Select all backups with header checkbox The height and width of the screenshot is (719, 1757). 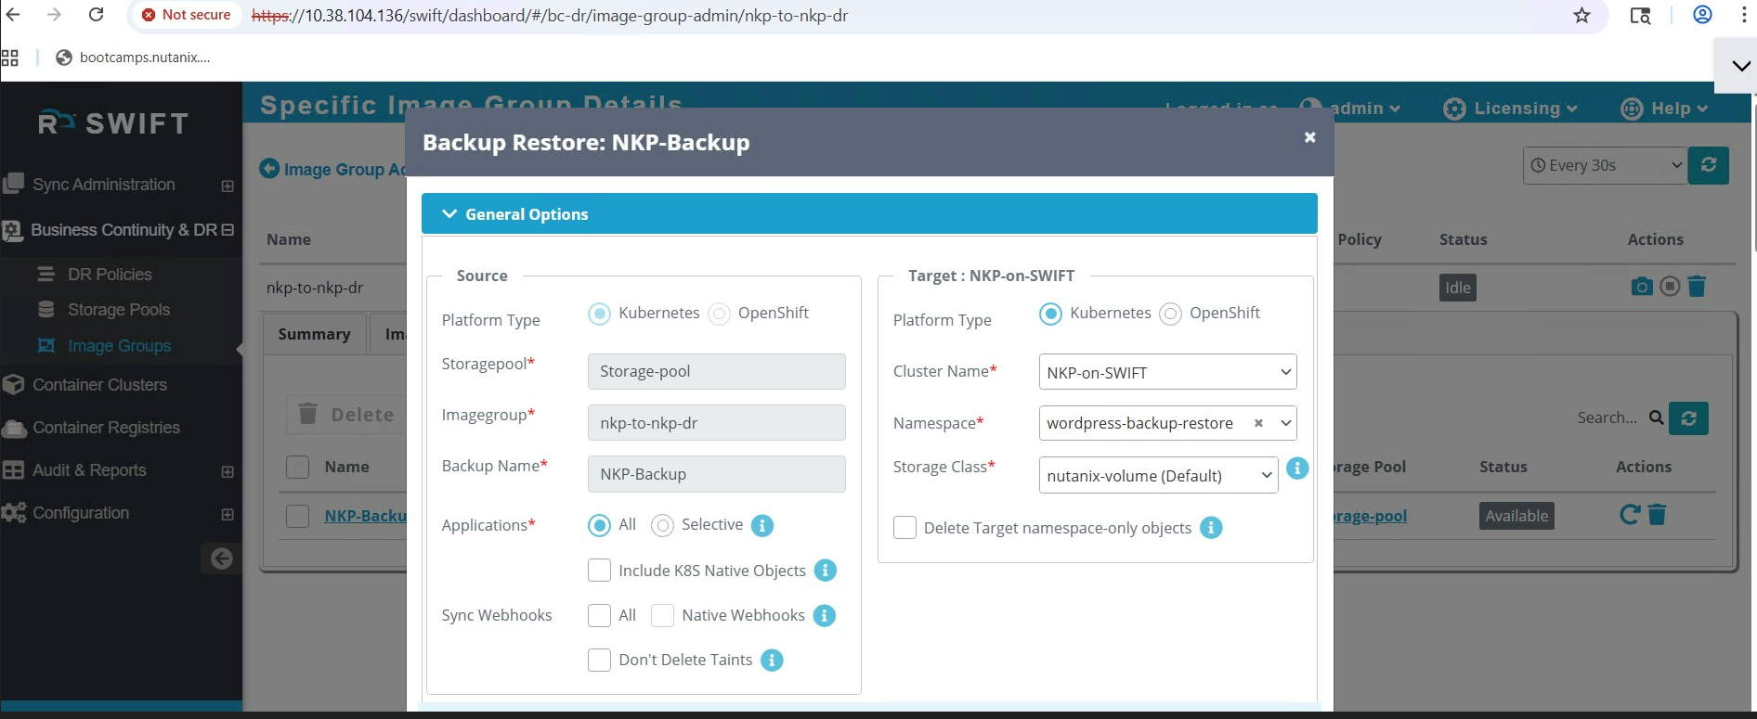[x=297, y=467]
